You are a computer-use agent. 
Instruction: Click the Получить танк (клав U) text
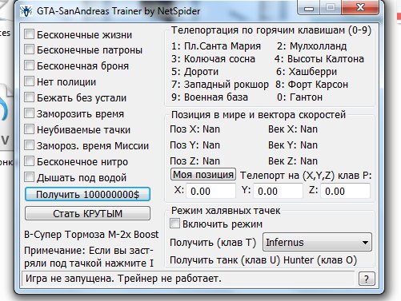225,260
